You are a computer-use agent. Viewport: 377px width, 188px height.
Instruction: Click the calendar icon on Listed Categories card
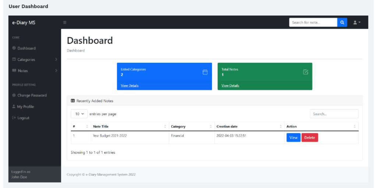click(x=205, y=72)
